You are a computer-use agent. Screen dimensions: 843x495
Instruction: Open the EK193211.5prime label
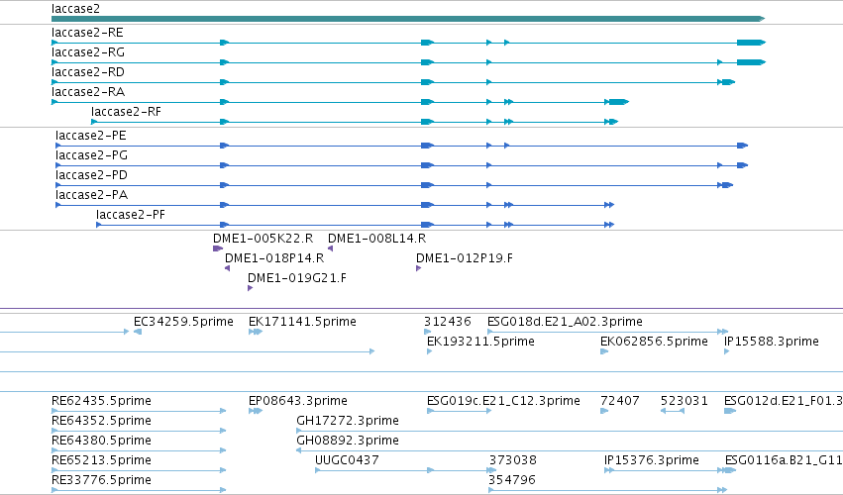[480, 342]
